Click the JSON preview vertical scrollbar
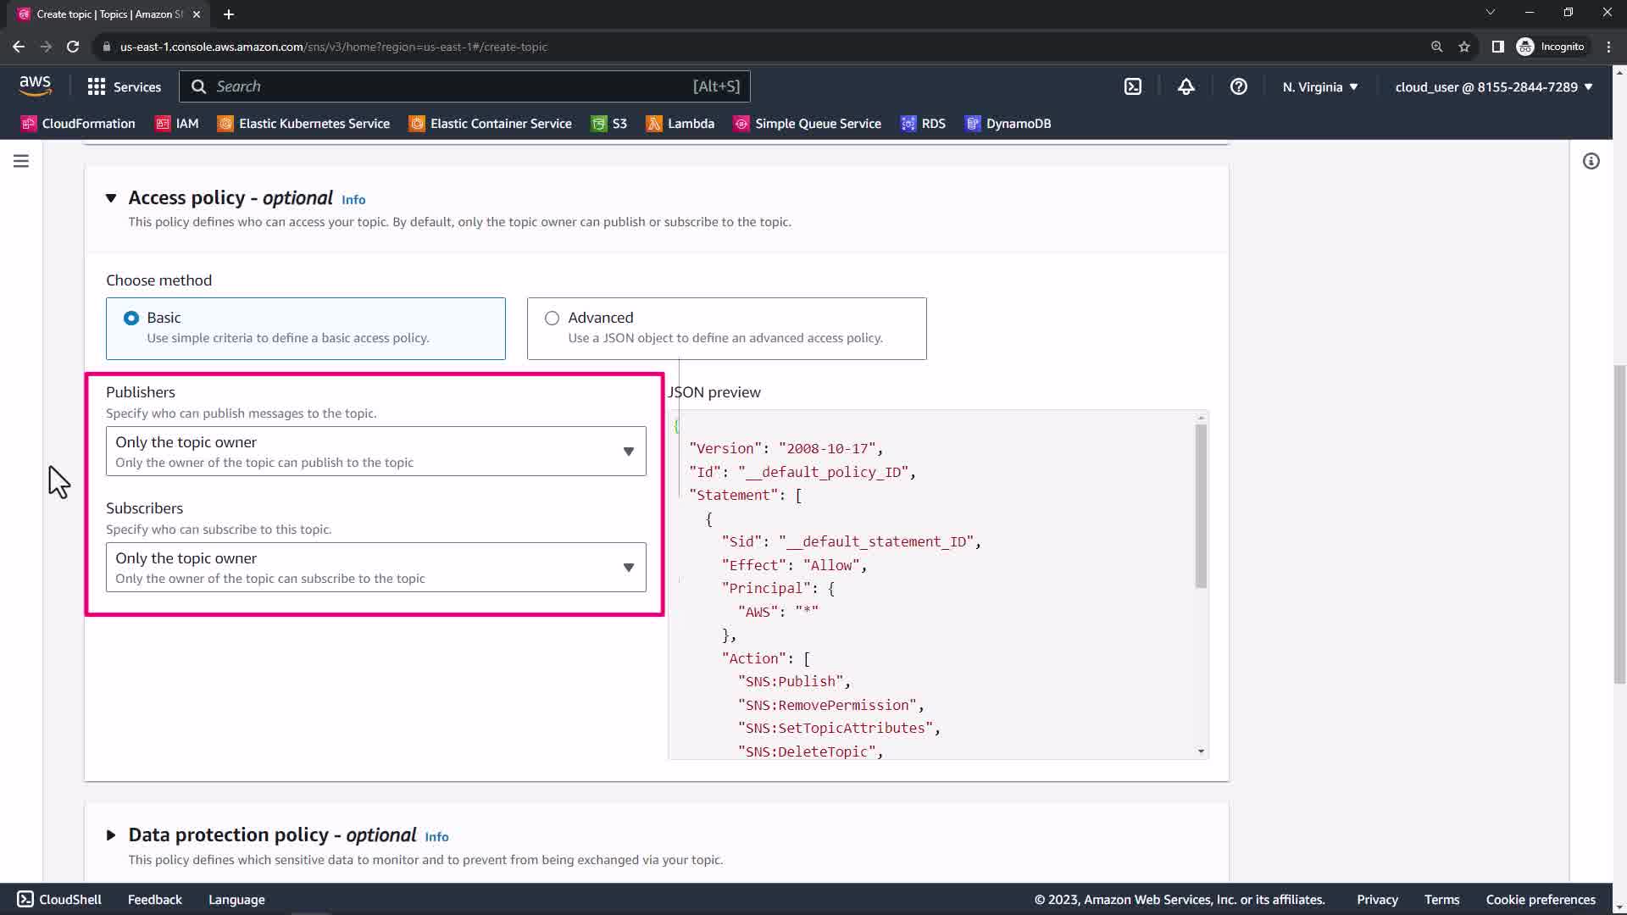This screenshot has height=915, width=1627. pyautogui.click(x=1200, y=507)
